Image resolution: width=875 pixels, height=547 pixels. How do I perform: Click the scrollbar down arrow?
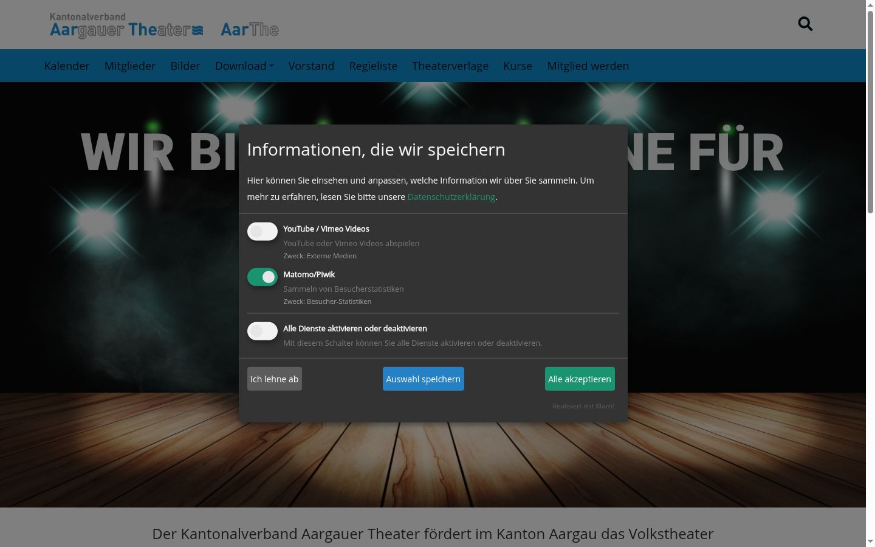870,542
